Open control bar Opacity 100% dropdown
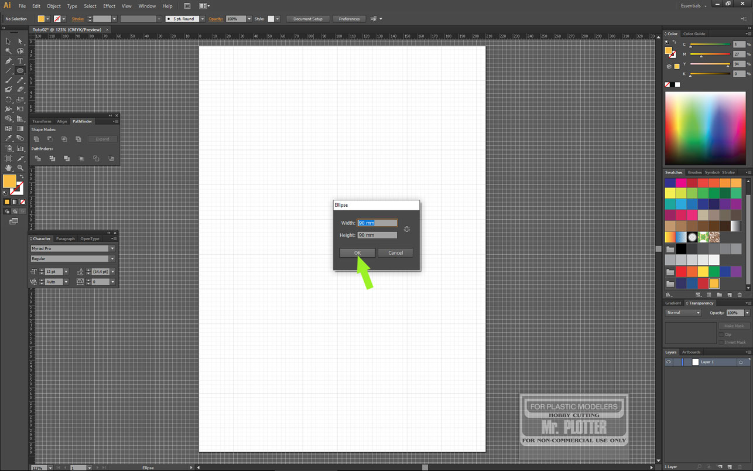This screenshot has width=753, height=471. pos(249,19)
